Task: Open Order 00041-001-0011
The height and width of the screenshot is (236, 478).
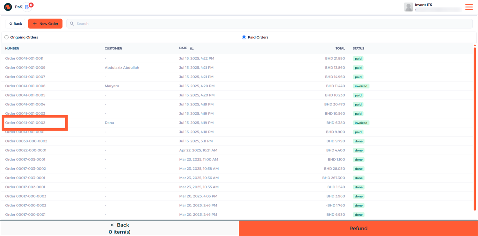Action: [24, 58]
